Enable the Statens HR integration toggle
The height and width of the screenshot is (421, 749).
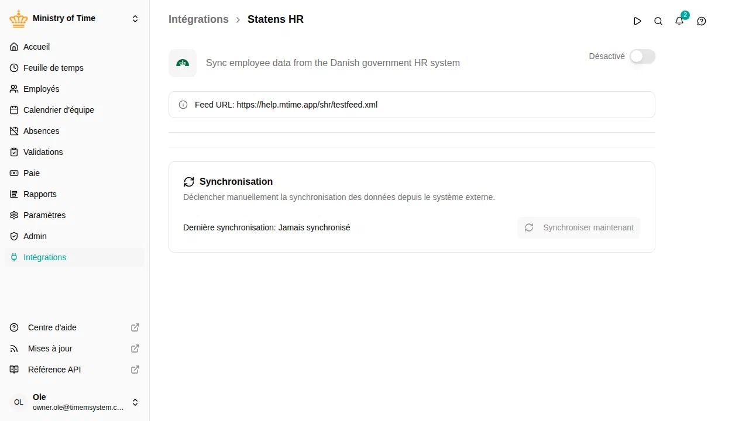[x=643, y=56]
